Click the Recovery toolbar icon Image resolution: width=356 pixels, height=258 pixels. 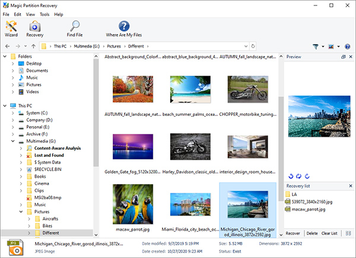tap(35, 28)
